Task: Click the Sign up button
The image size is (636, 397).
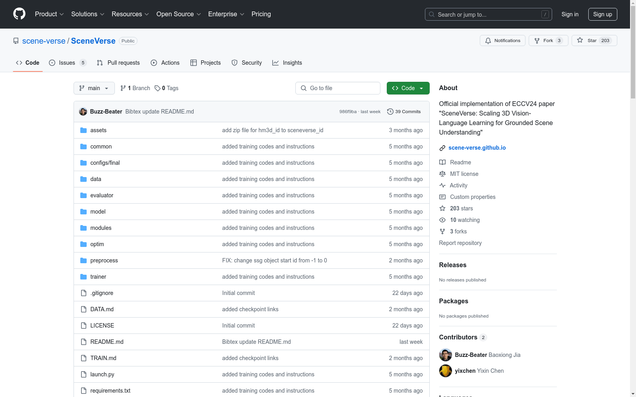Action: pos(603,14)
